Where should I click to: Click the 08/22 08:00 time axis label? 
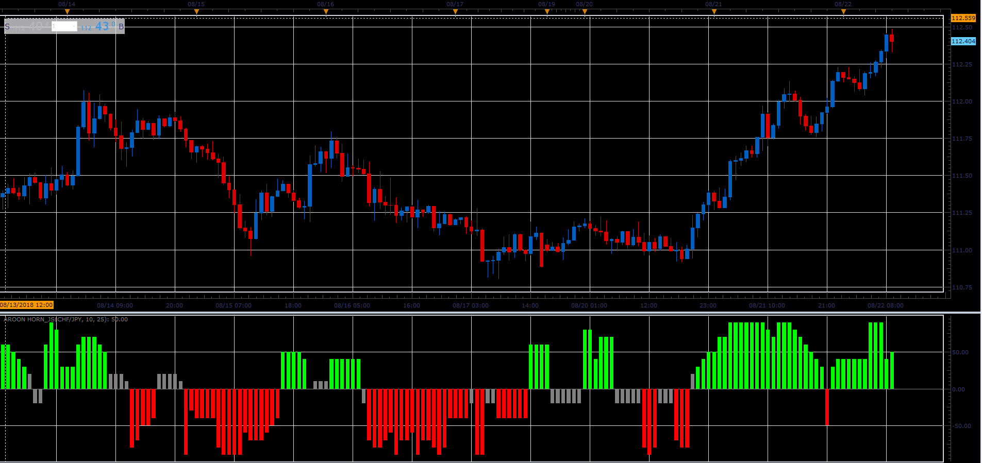point(886,305)
